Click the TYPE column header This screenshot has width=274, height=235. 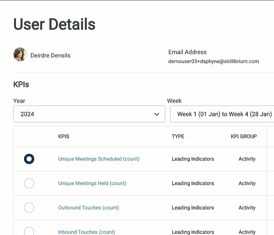point(178,137)
